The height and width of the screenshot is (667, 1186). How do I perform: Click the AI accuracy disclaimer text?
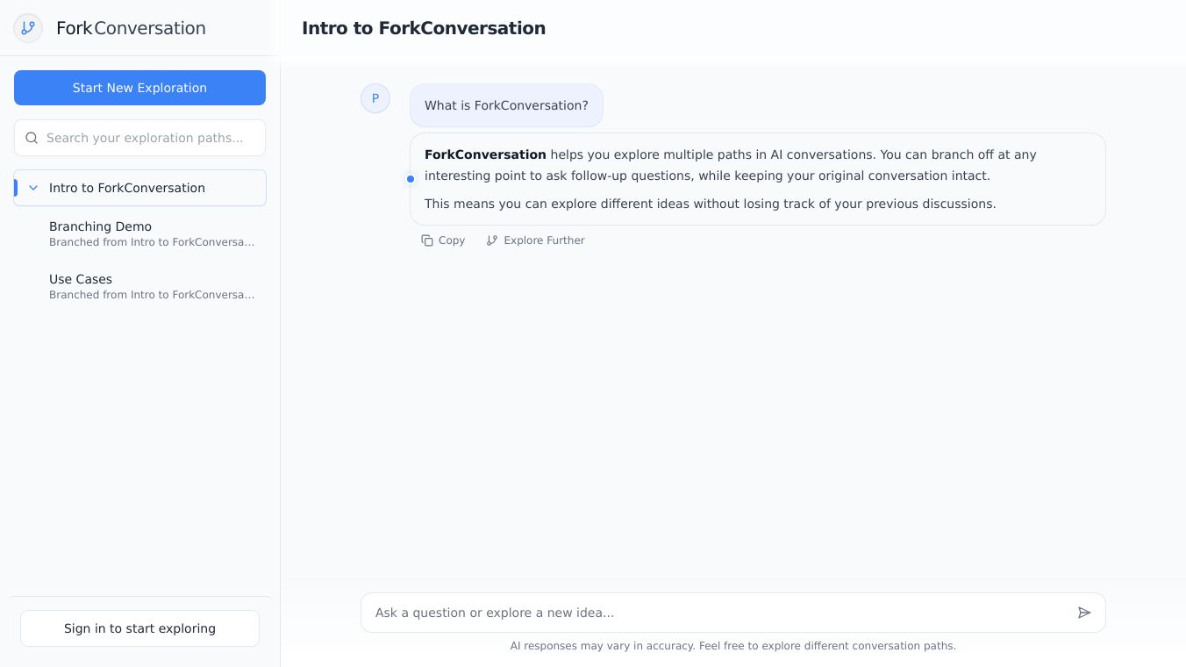[732, 646]
